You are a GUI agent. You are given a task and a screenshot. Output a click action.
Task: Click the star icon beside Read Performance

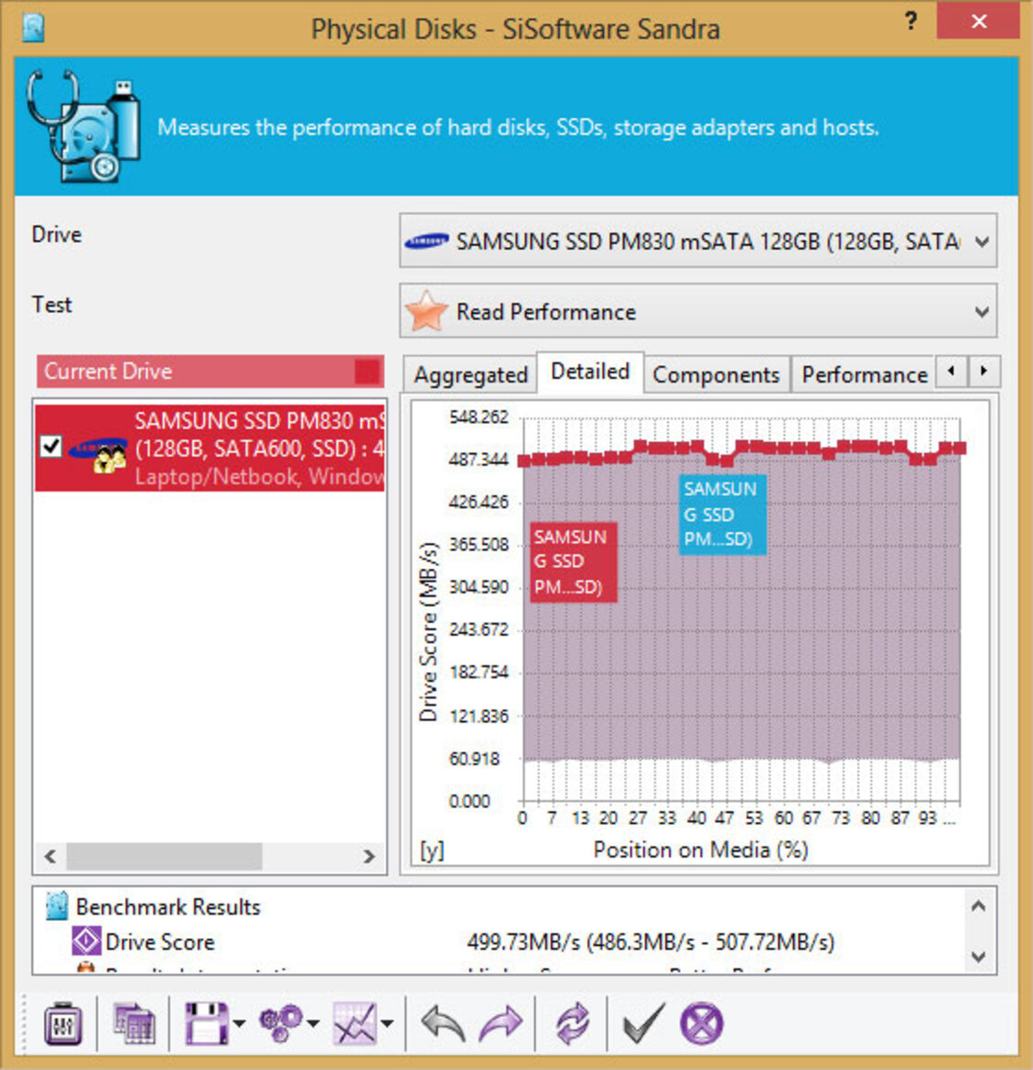[x=426, y=311]
